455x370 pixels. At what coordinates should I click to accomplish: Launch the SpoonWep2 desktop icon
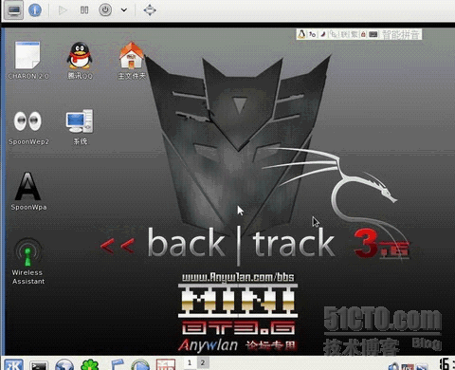pyautogui.click(x=28, y=127)
